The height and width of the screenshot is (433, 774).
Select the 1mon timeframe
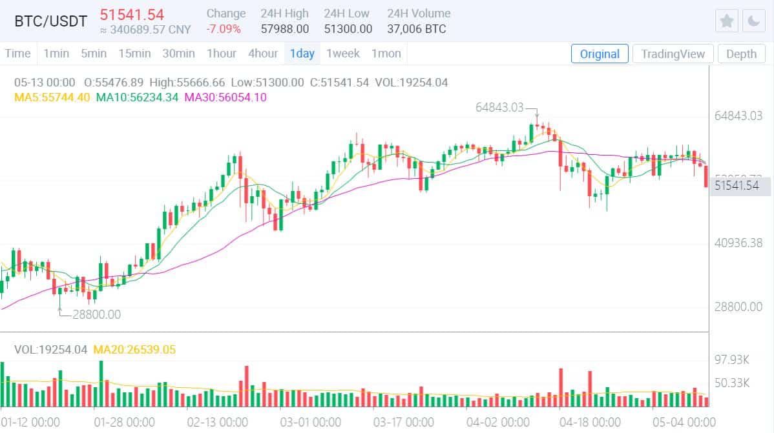(x=386, y=54)
